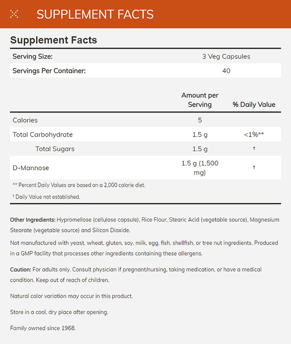
Task: Click the D-Mannose row label
Action: (x=31, y=168)
